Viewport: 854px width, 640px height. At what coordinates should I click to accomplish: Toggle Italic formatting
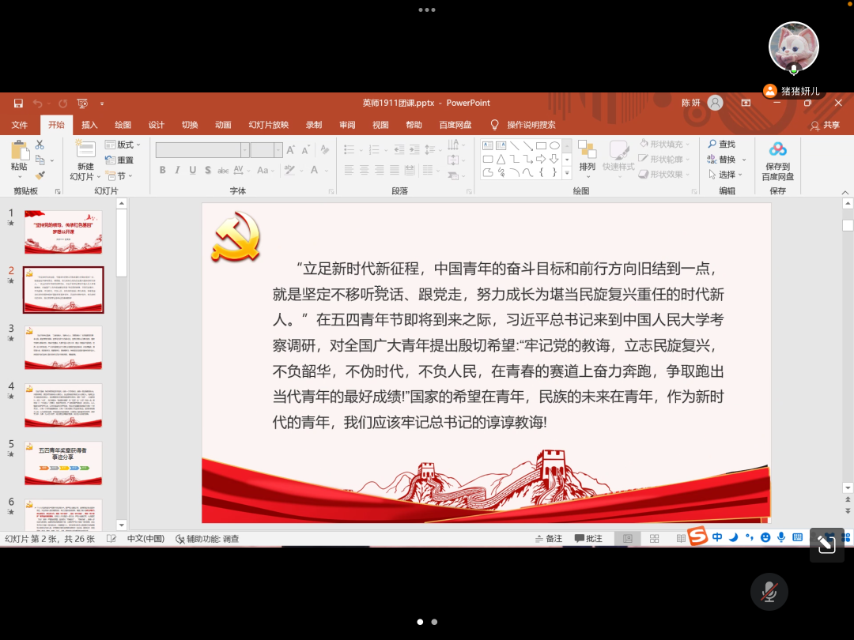tap(178, 171)
